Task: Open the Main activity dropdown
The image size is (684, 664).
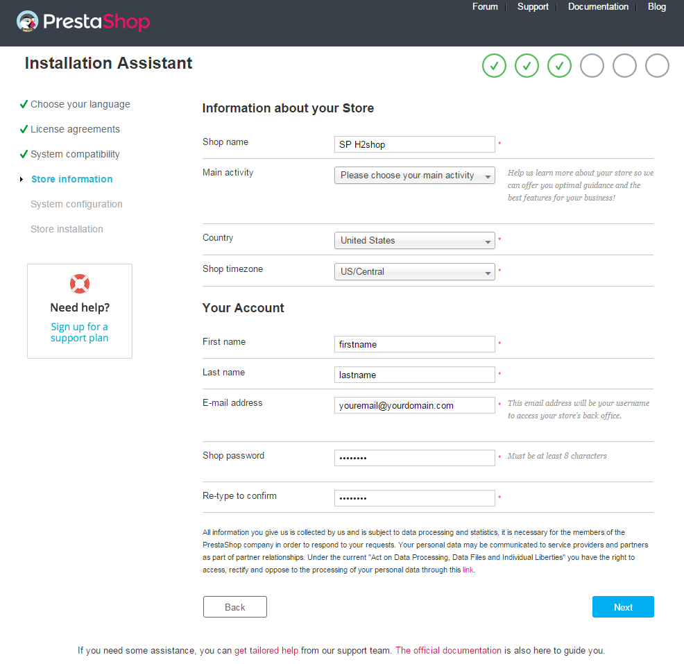Action: pyautogui.click(x=414, y=176)
